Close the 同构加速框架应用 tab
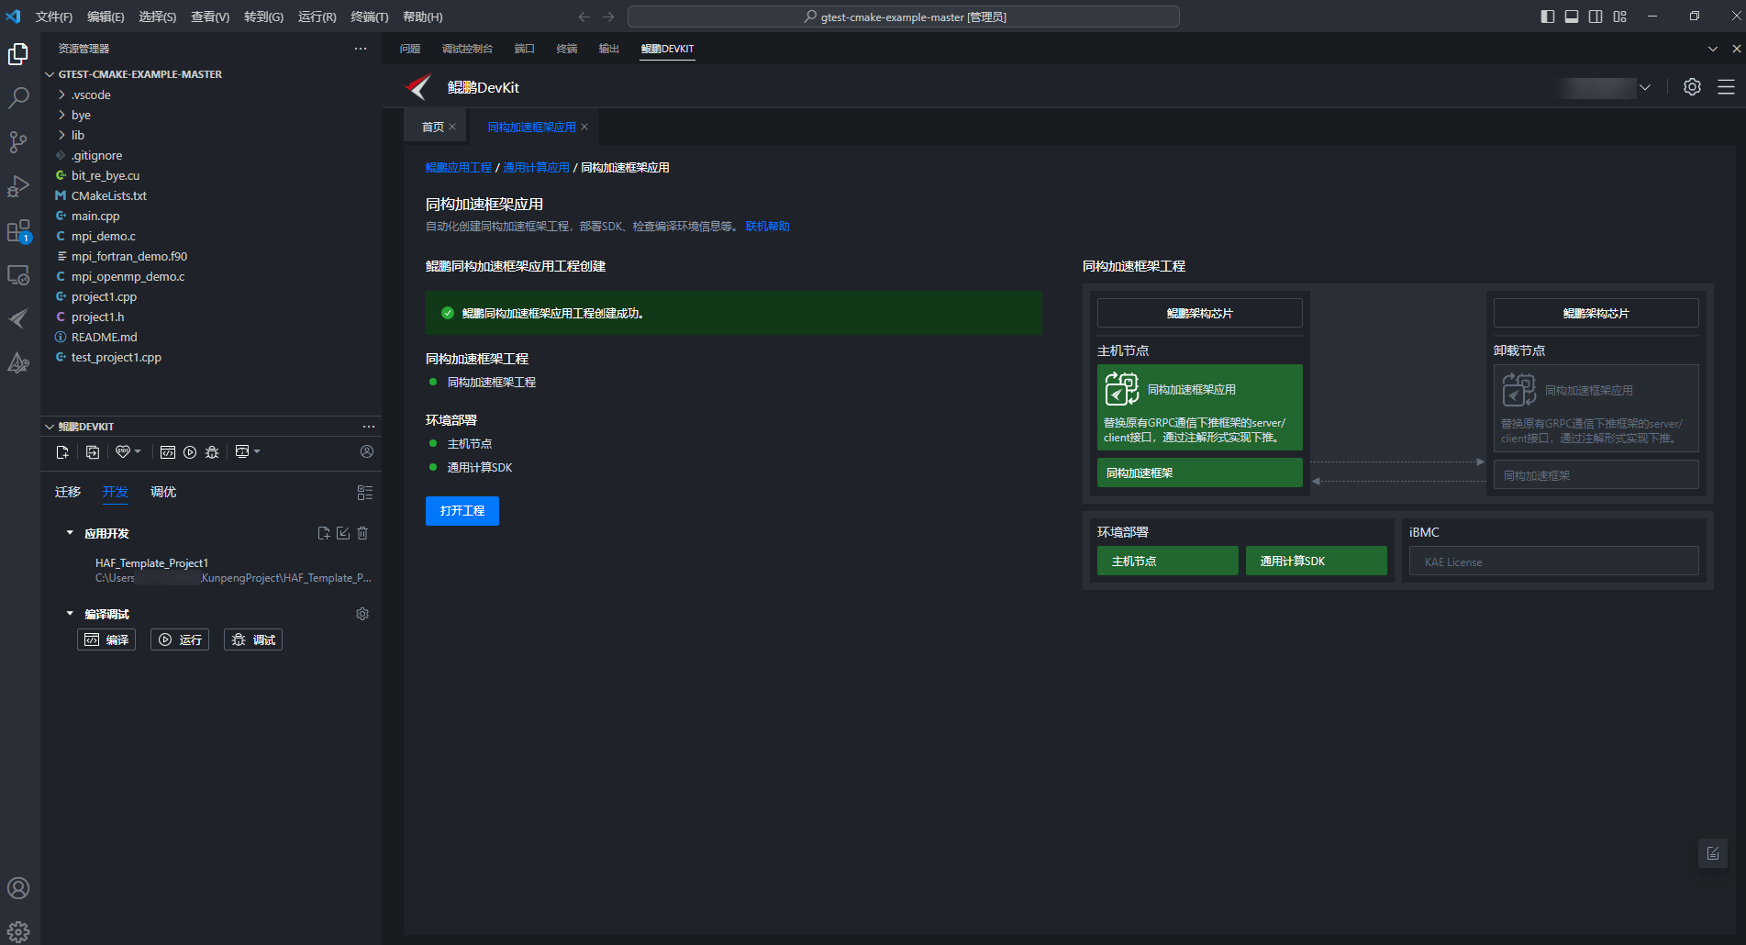 point(584,127)
